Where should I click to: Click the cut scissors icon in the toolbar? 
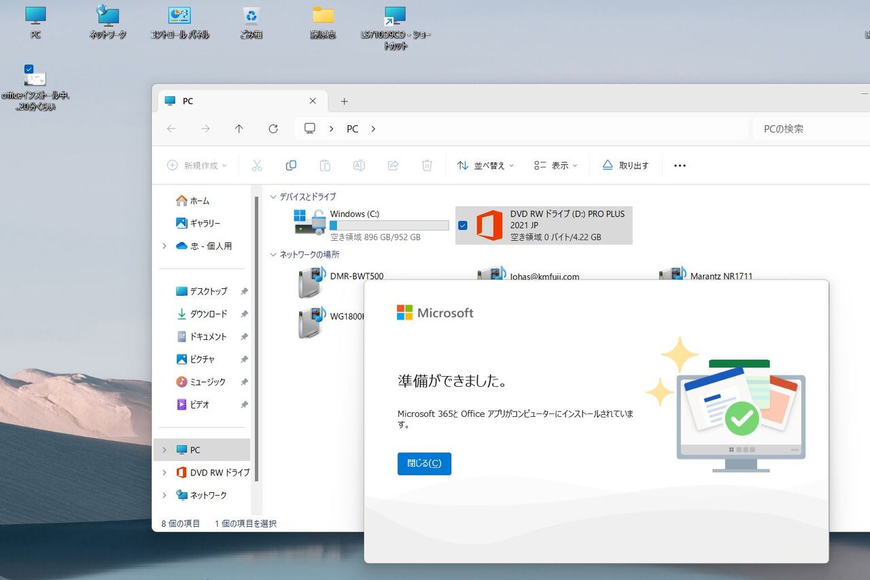[257, 165]
